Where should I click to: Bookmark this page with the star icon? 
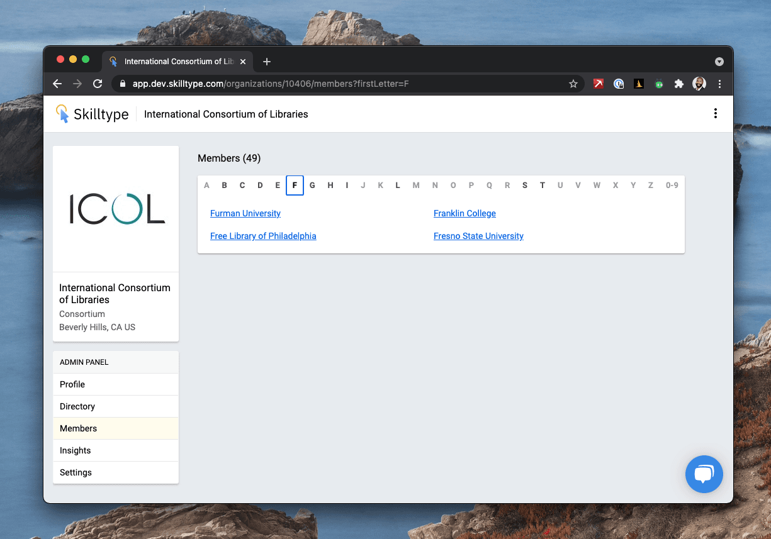[573, 84]
